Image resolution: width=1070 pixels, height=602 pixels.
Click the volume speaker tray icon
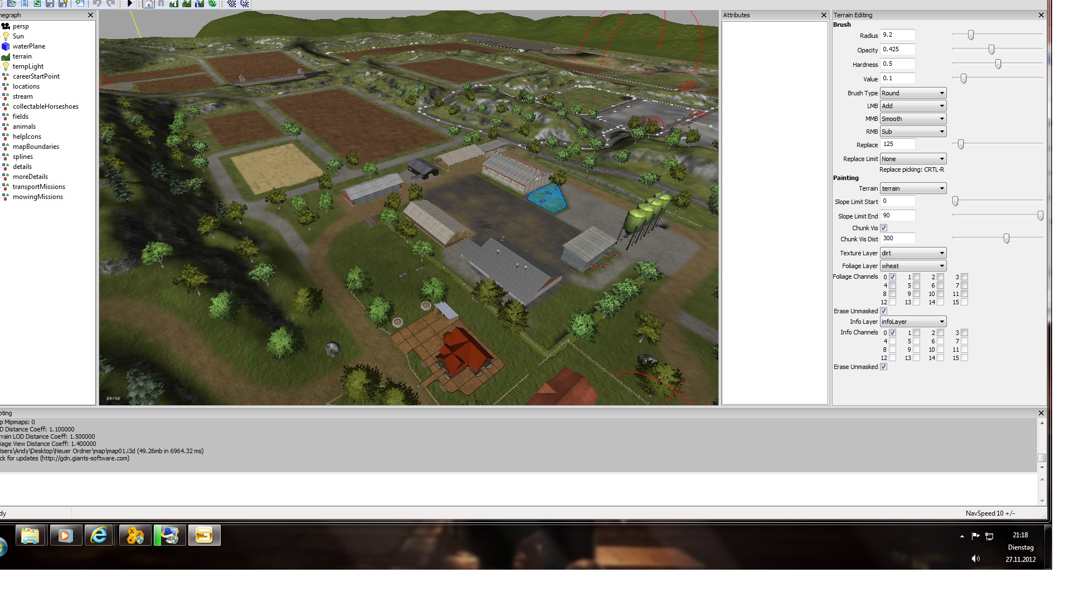[x=975, y=559]
